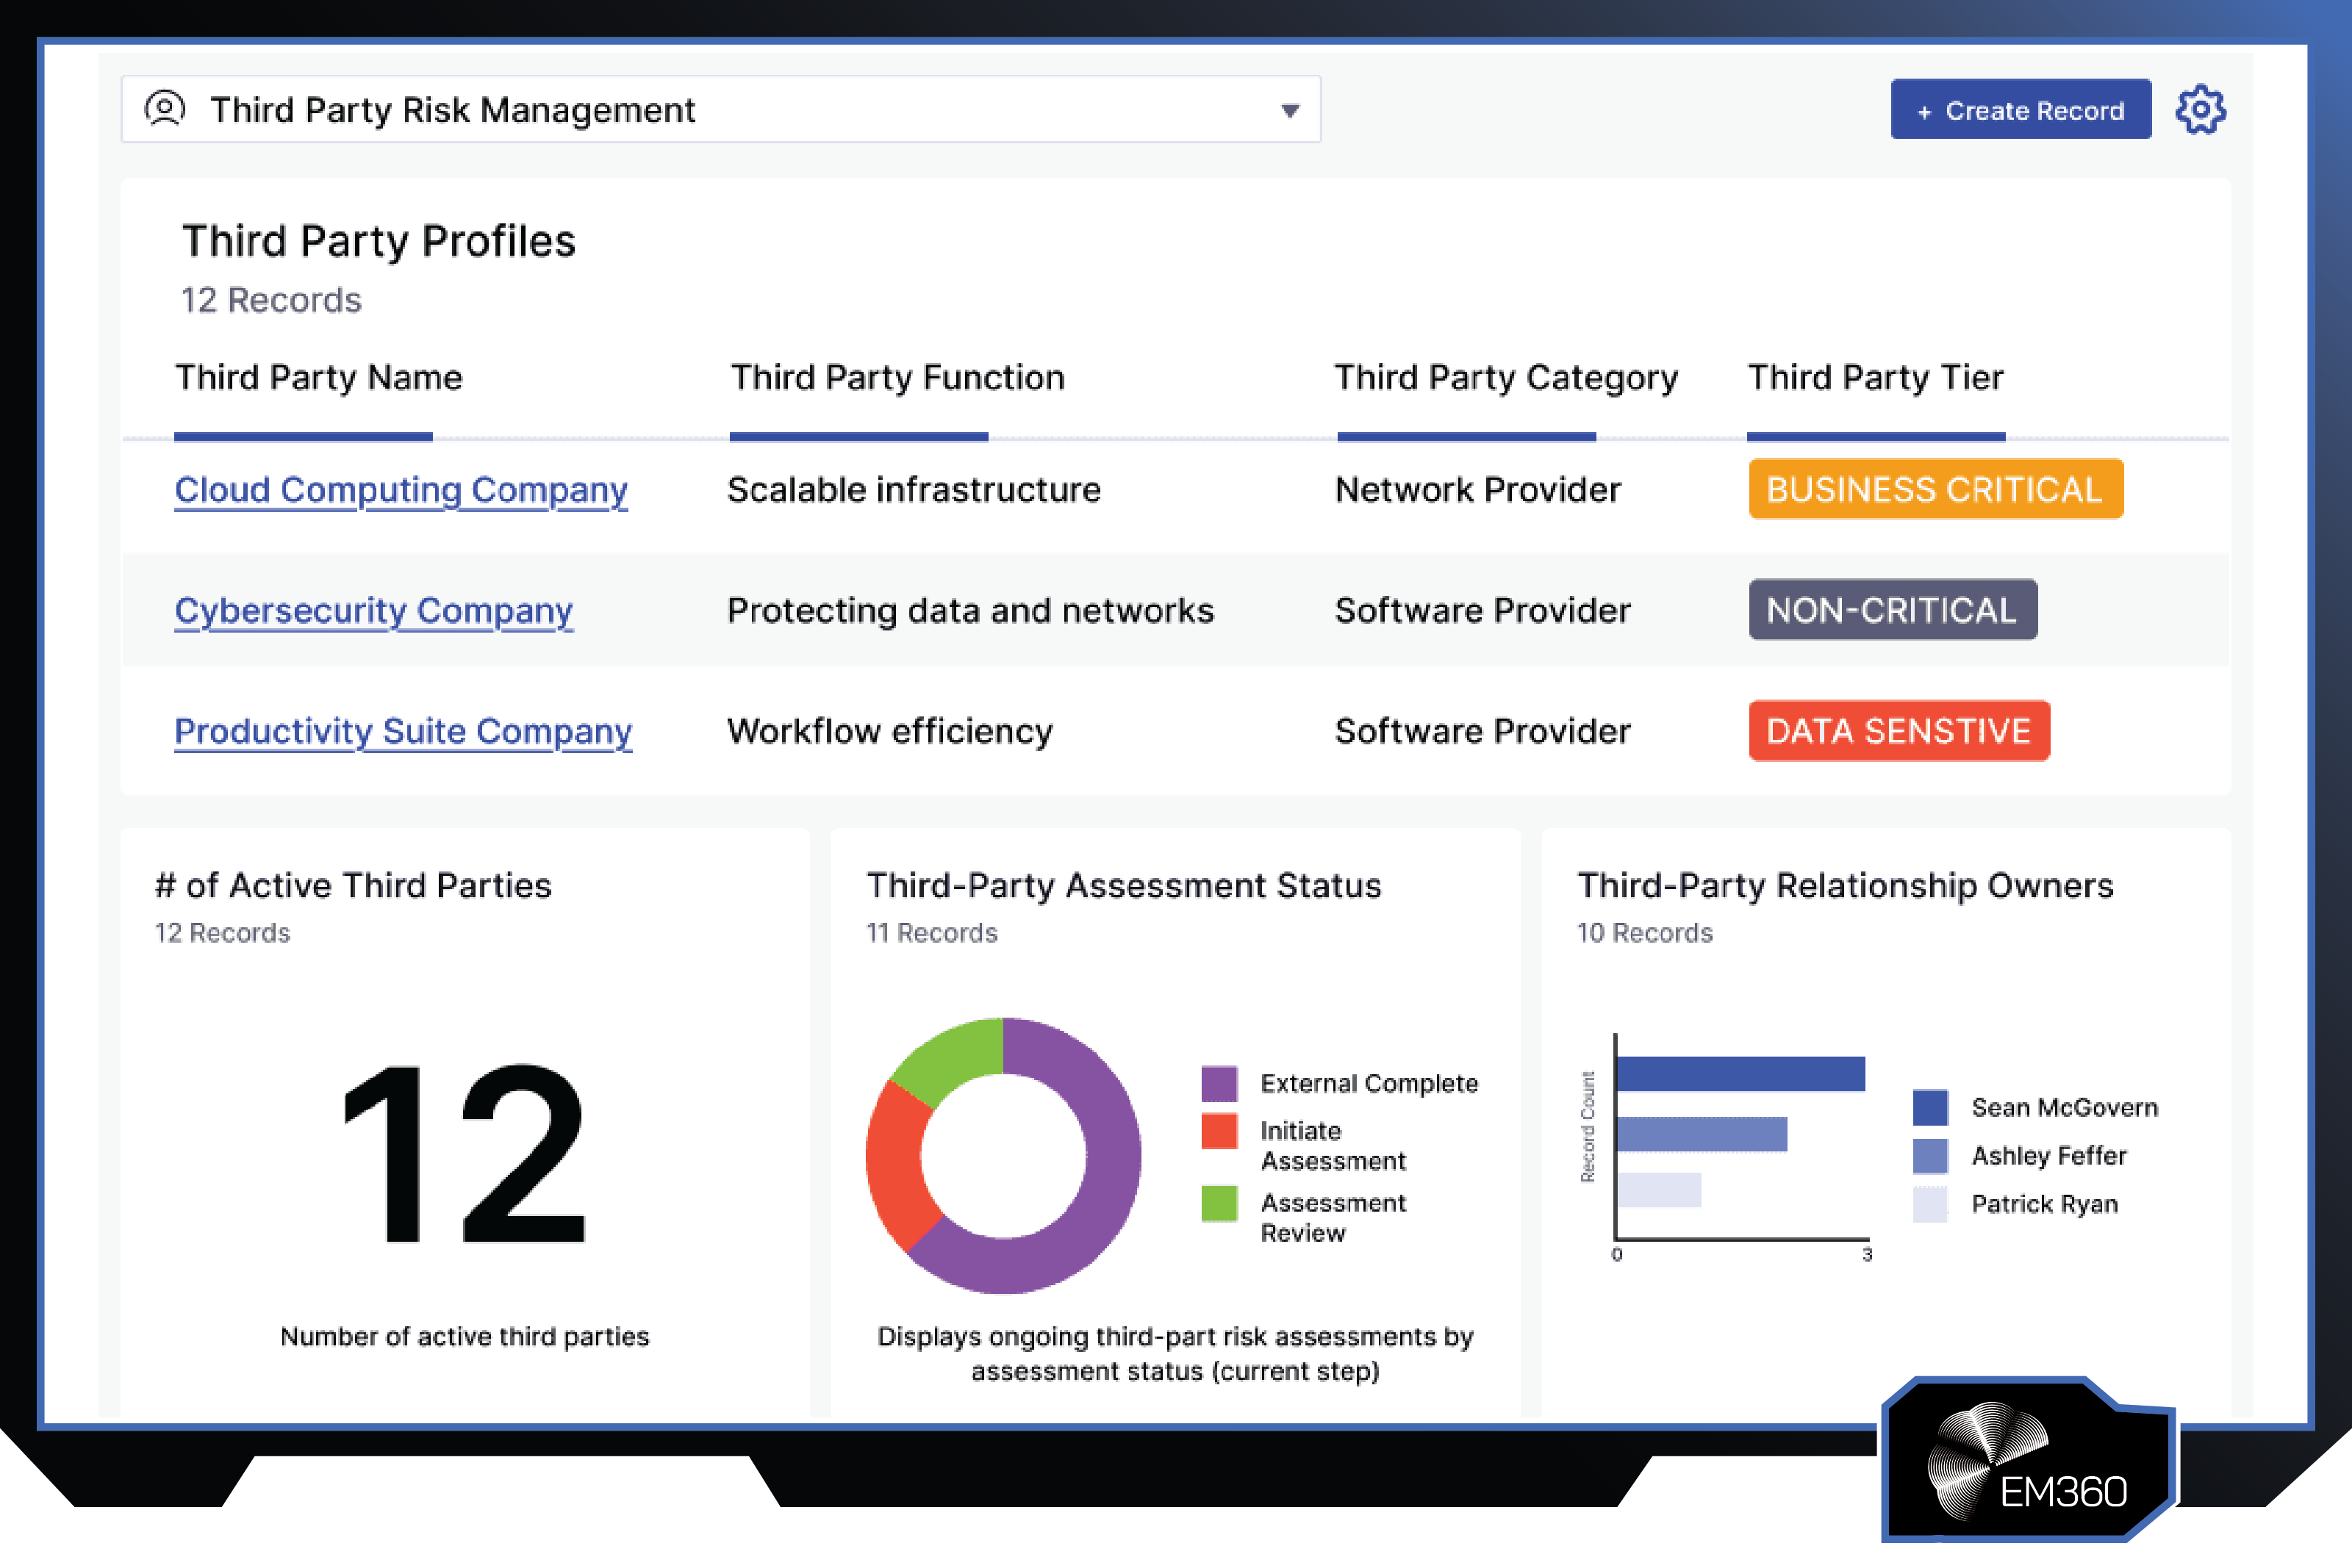Click Ashley Feffer legend swatch
This screenshot has height=1568, width=2352.
click(1930, 1155)
